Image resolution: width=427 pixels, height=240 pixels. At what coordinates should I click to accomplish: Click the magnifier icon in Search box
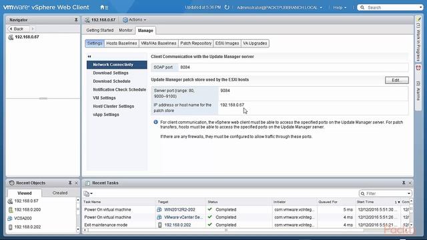coord(362,7)
